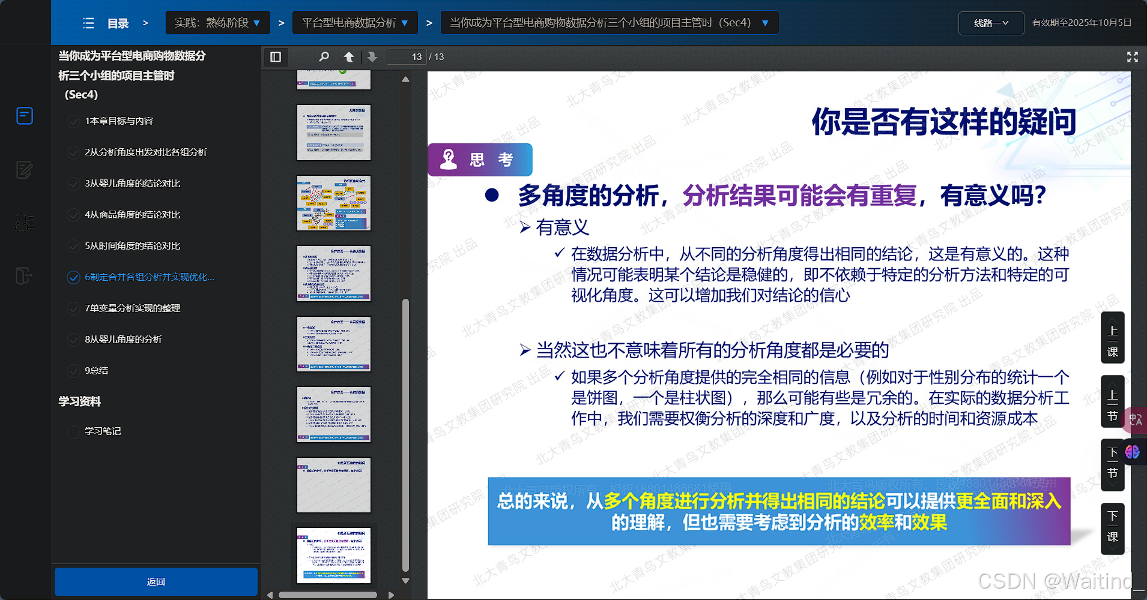Click the 思考 label badge
The width and height of the screenshot is (1147, 600).
click(x=480, y=160)
